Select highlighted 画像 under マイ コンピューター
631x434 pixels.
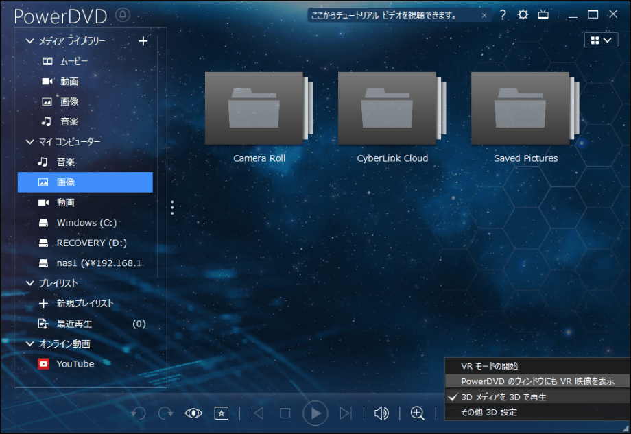tap(85, 182)
